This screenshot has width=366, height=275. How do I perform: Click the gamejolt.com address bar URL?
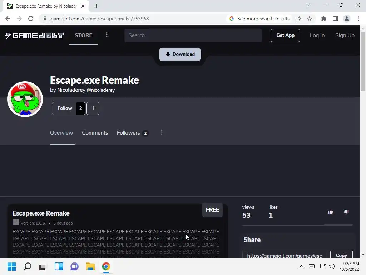coord(100,19)
